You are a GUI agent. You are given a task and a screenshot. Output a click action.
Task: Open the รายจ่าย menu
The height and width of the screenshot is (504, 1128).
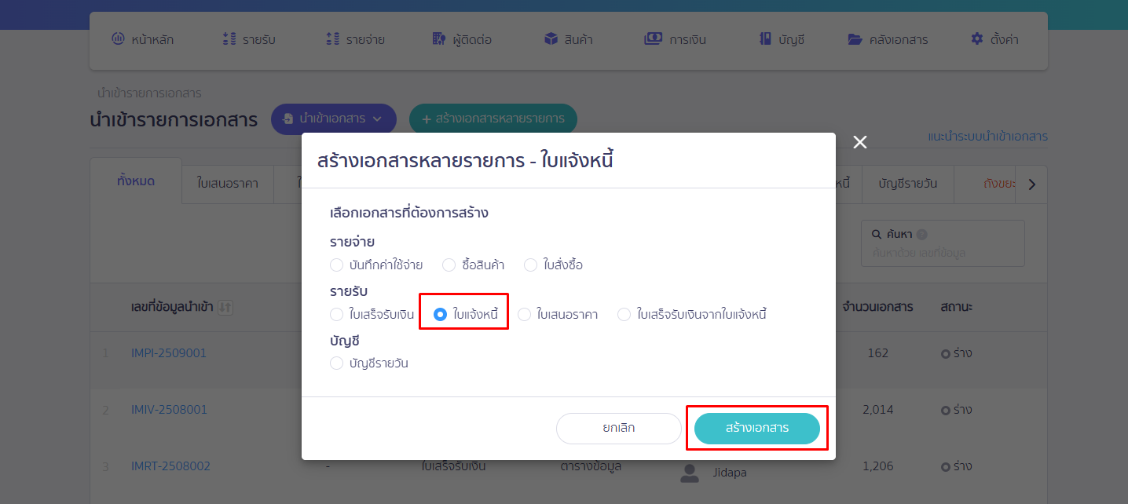[x=355, y=39]
